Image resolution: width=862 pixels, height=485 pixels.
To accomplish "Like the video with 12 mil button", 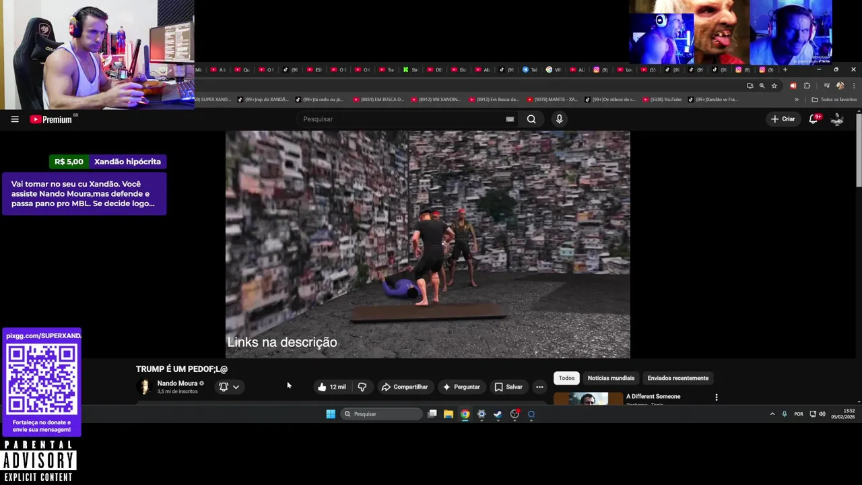I will click(332, 387).
